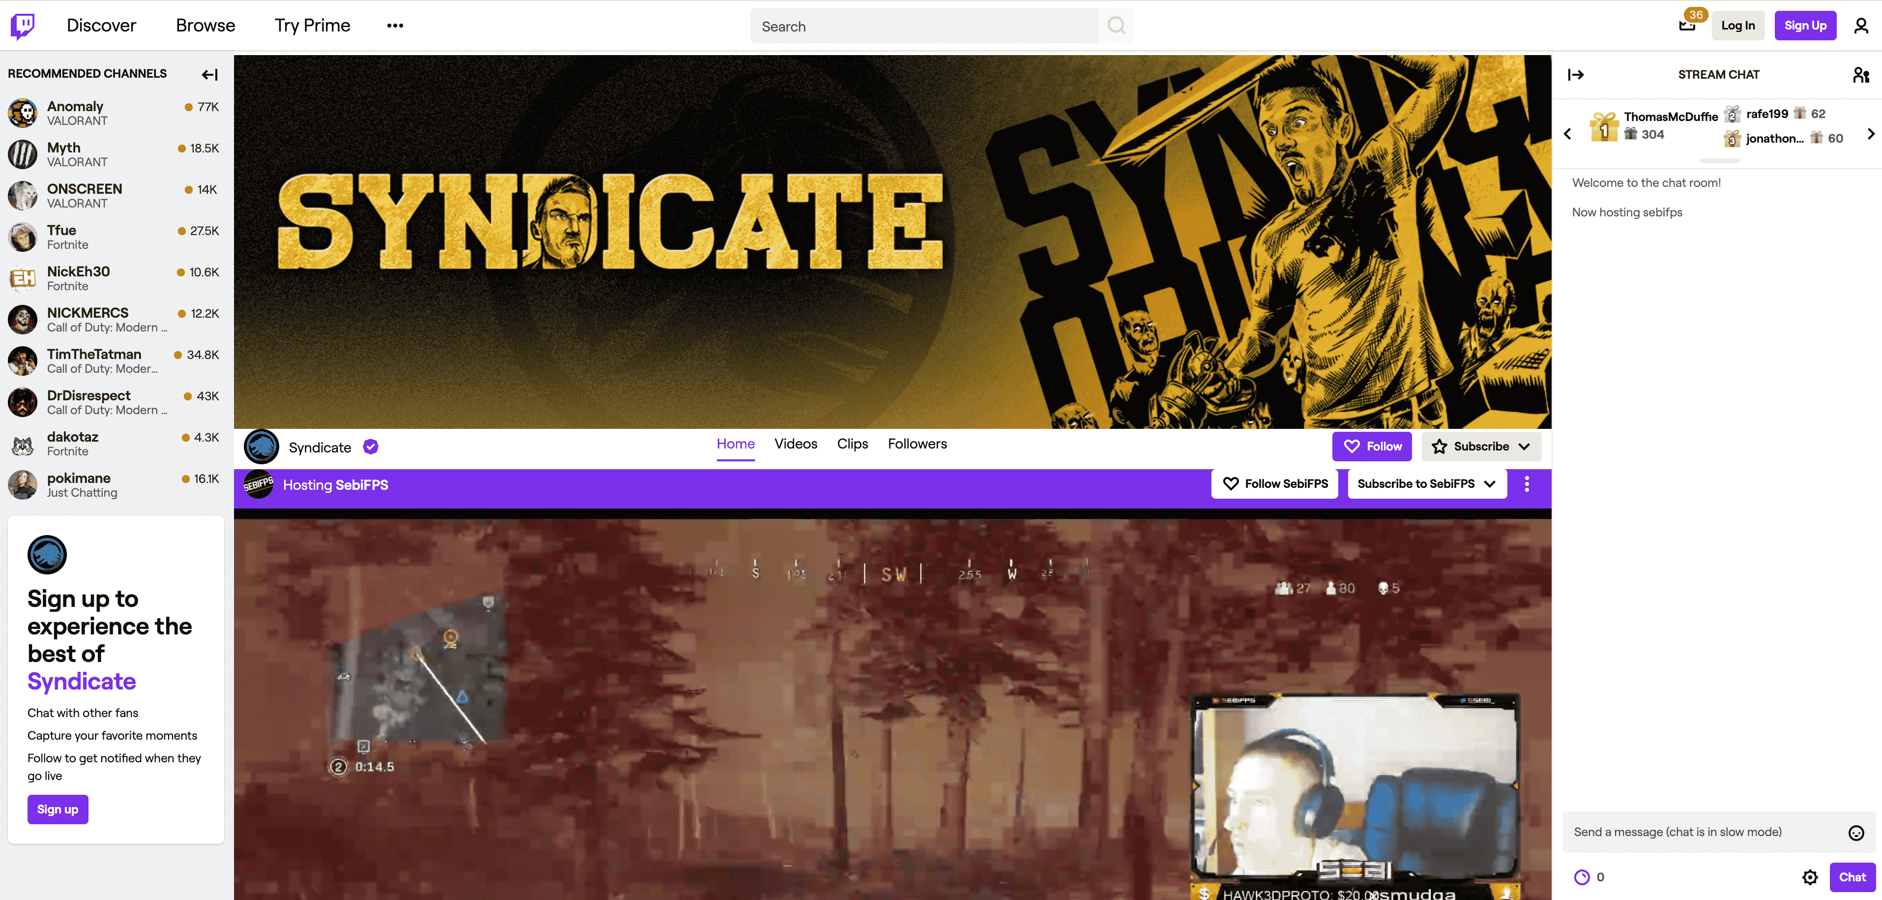Click the channel points clock icon

click(1582, 877)
